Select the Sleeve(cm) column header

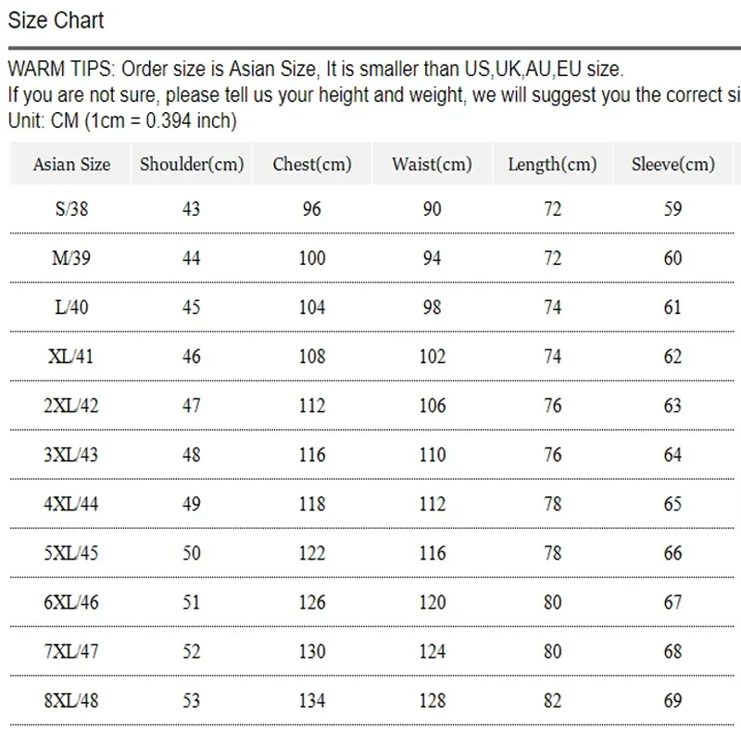672,165
